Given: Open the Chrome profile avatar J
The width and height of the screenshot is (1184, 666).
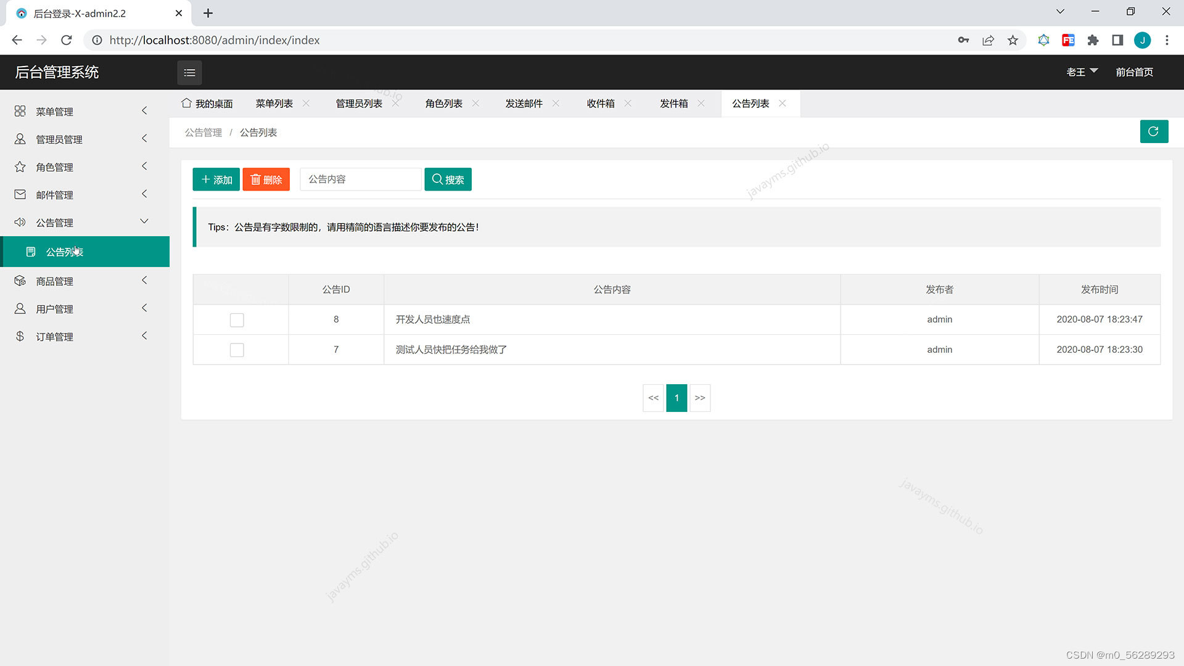Looking at the screenshot, I should coord(1142,40).
